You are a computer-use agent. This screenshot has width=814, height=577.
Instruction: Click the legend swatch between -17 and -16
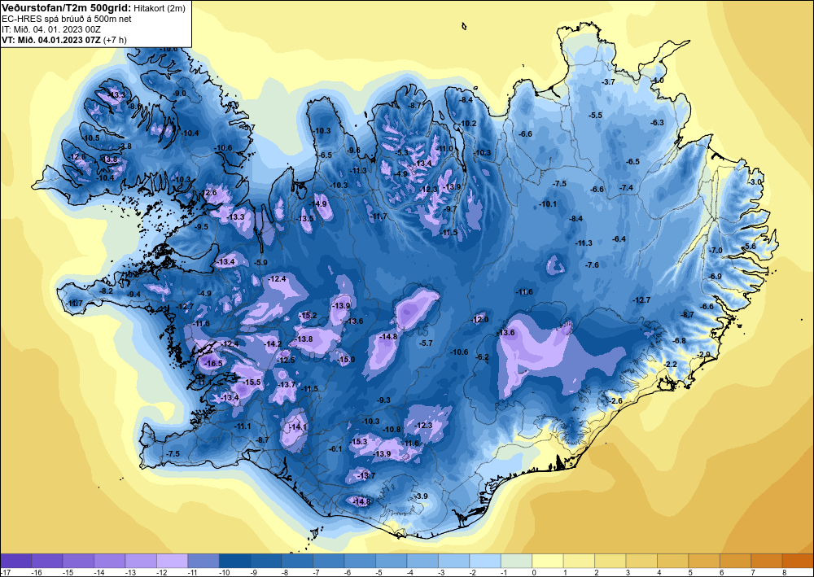[16, 561]
